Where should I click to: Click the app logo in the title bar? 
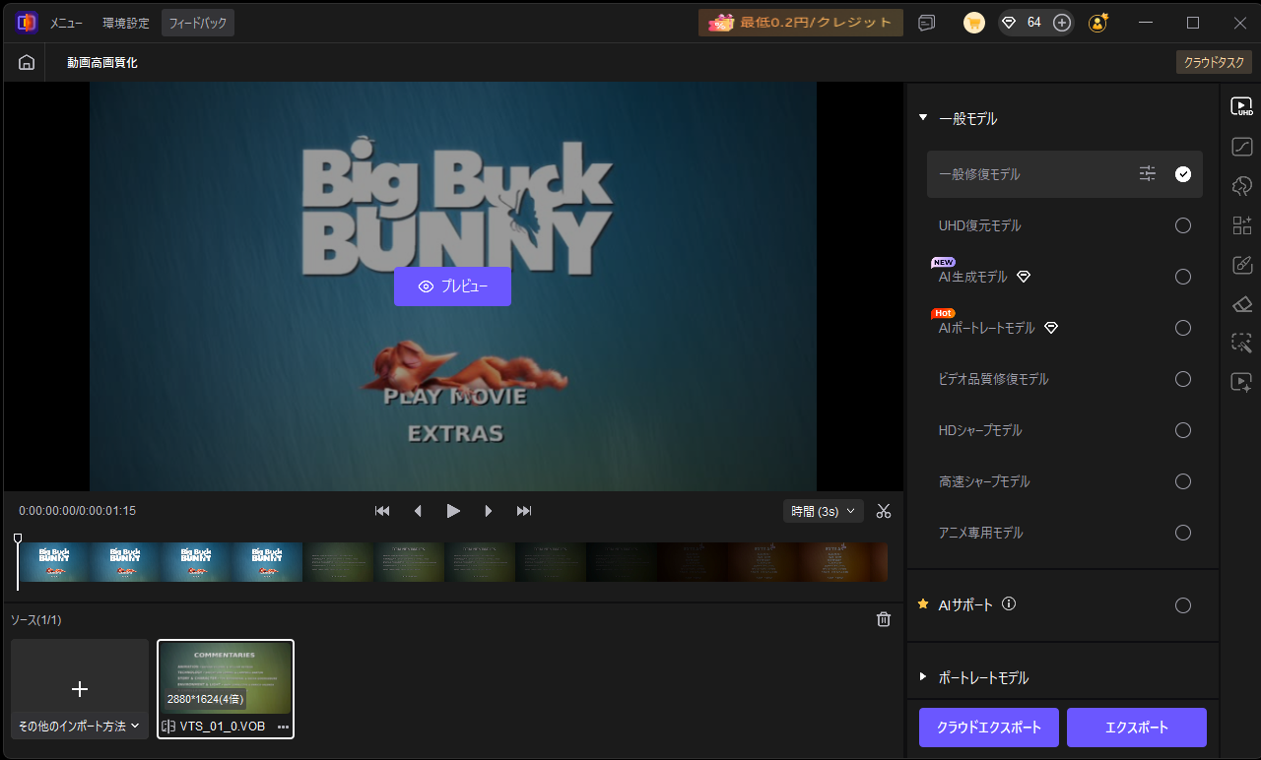pyautogui.click(x=27, y=22)
